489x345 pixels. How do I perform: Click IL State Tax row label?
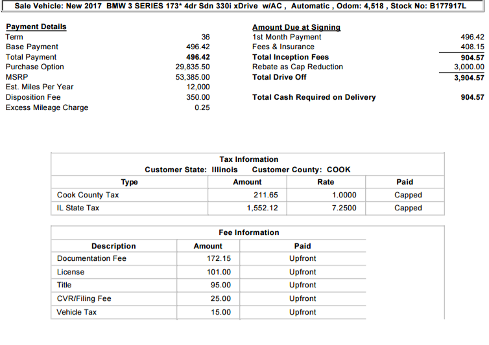(78, 208)
